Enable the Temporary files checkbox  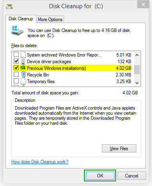point(16,81)
